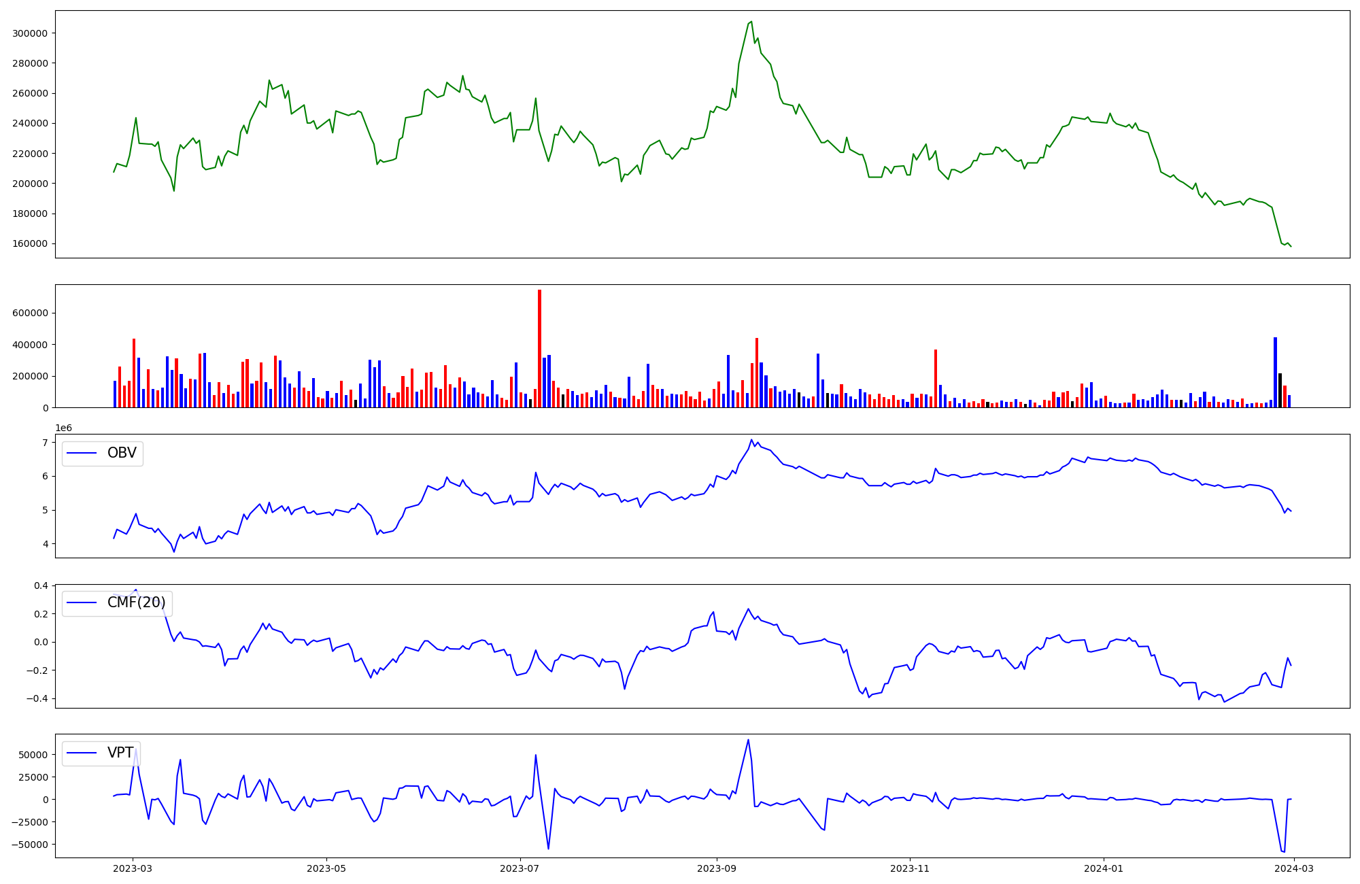Click the -0.4 label on the CMF axis
This screenshot has height=884, width=1360.
click(x=37, y=699)
